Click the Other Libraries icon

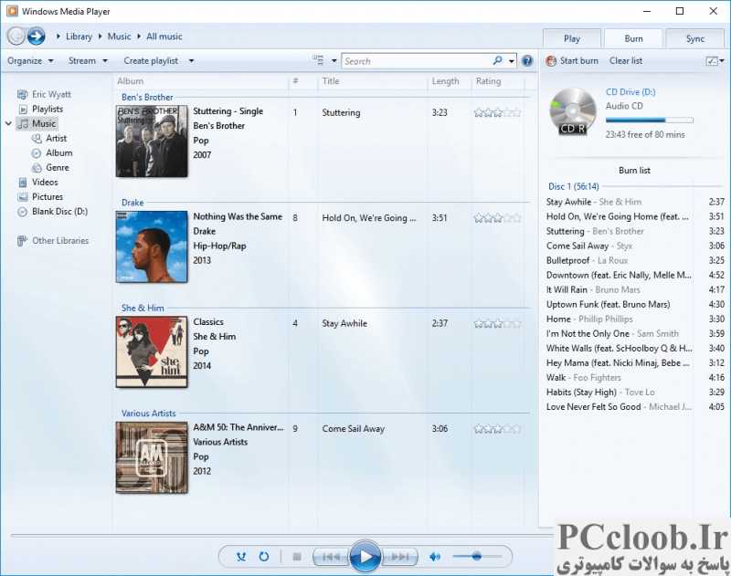coord(22,241)
